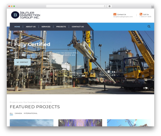Click the orange envelope Contact Us icon
The width and height of the screenshot is (161, 136).
click(x=115, y=14)
